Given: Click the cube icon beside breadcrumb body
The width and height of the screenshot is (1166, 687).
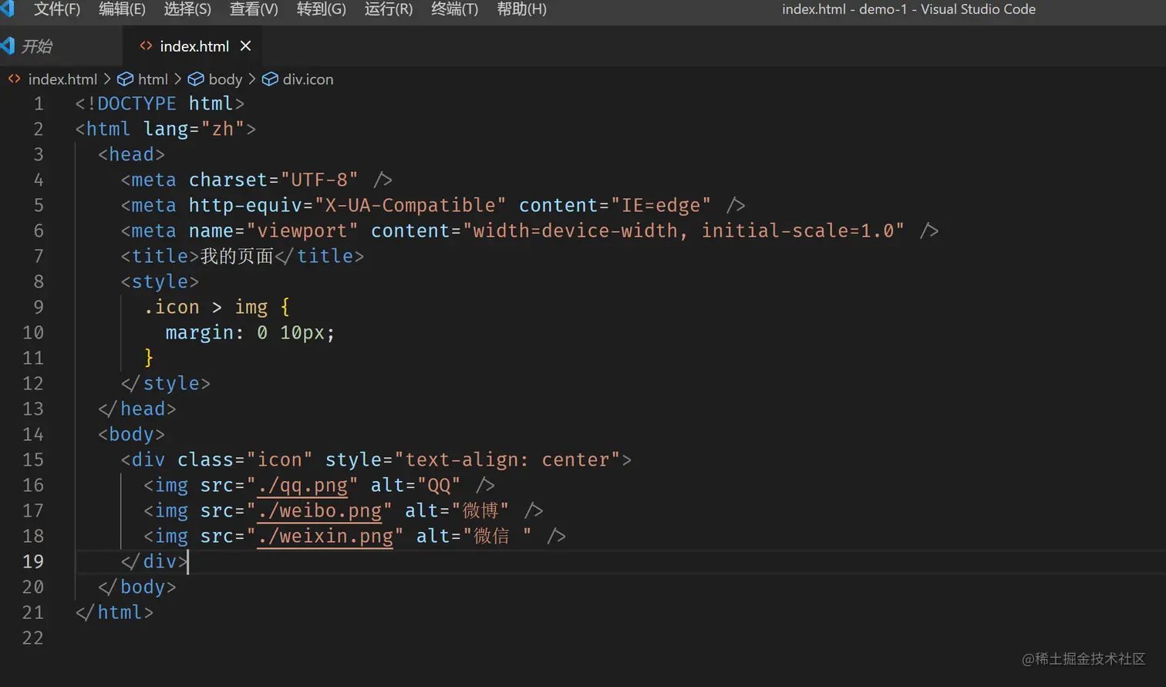Looking at the screenshot, I should tap(196, 79).
